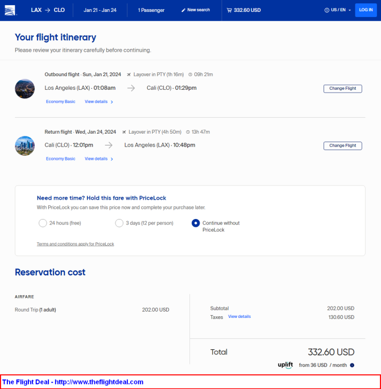Viewport: 381px width, 389px height.
Task: Click the Your flight itinerary heading
Action: pyautogui.click(x=56, y=37)
